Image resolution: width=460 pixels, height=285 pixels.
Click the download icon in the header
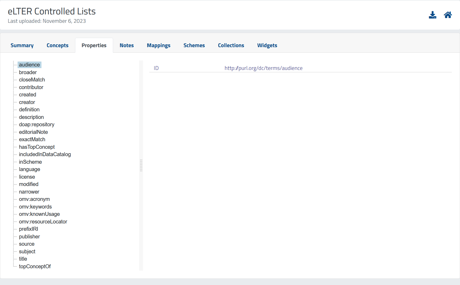pyautogui.click(x=433, y=15)
